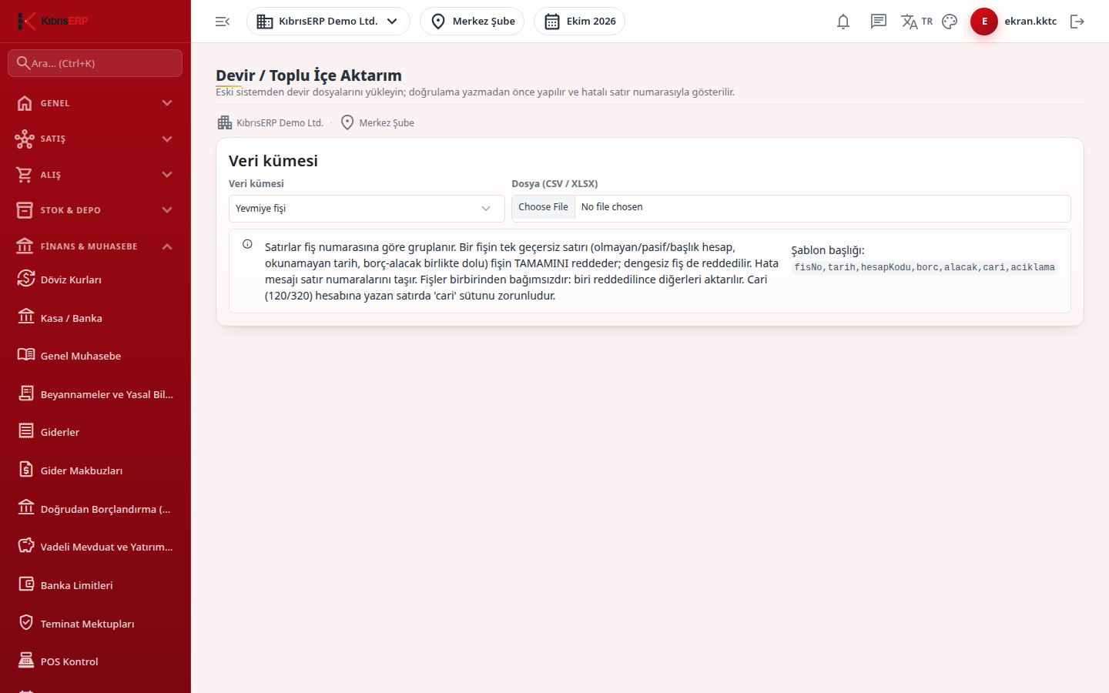Open notifications bell icon

[843, 22]
